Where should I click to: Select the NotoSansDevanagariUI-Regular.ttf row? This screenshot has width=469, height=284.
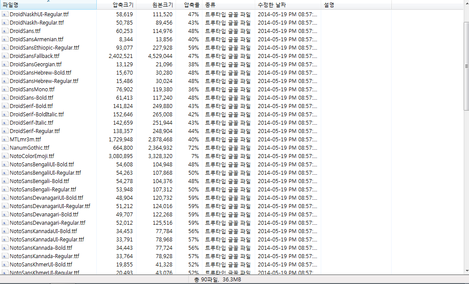[50, 206]
